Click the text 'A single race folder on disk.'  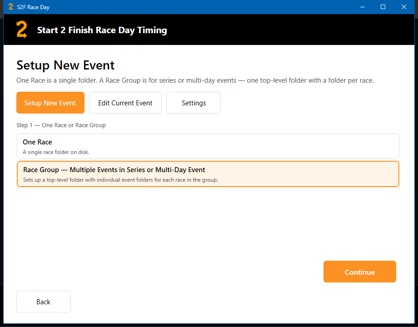pyautogui.click(x=56, y=152)
